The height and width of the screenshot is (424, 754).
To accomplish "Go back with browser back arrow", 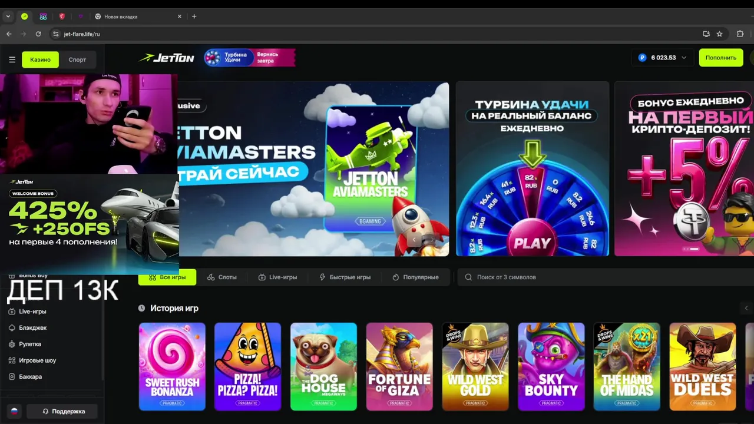I will [x=9, y=34].
